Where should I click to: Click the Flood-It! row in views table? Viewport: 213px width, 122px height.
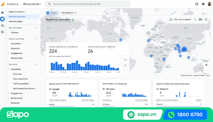coord(179,104)
